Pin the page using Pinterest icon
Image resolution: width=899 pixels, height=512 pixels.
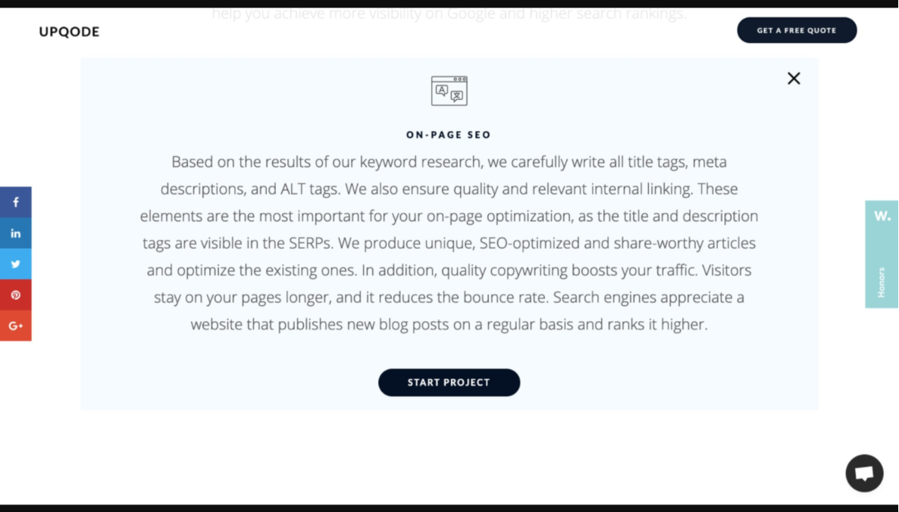pos(15,295)
